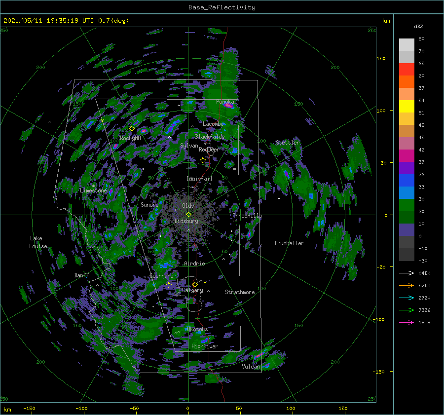444x415 pixels.
Task: Pick the light gray swatch below 80
Action: coord(407,45)
